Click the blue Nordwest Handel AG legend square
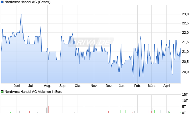Viewport: 194px width, 116px height. point(2,2)
